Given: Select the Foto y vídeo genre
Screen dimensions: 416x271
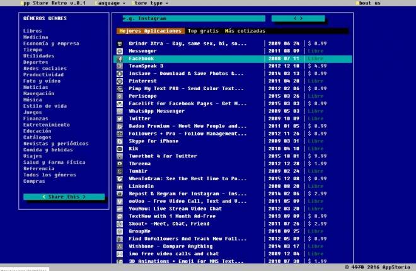Looking at the screenshot, I should tap(42, 81).
